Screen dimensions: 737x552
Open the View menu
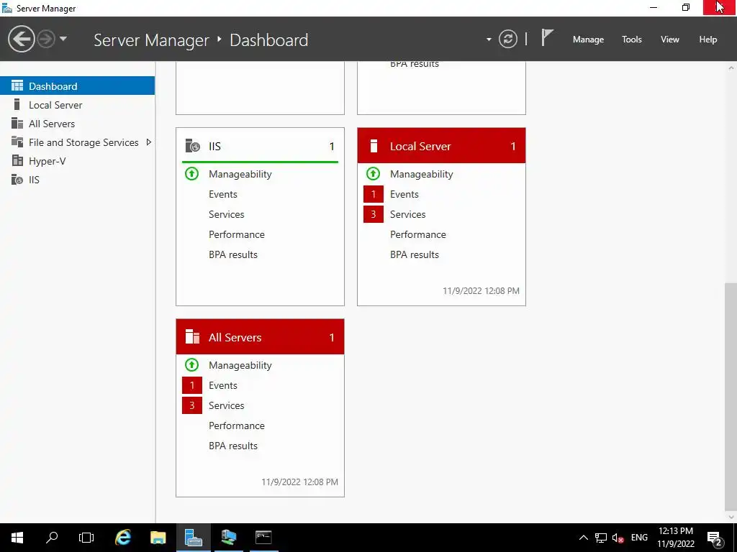670,40
